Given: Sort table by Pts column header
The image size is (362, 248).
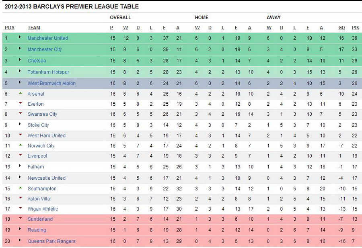Looking at the screenshot, I should (x=355, y=28).
